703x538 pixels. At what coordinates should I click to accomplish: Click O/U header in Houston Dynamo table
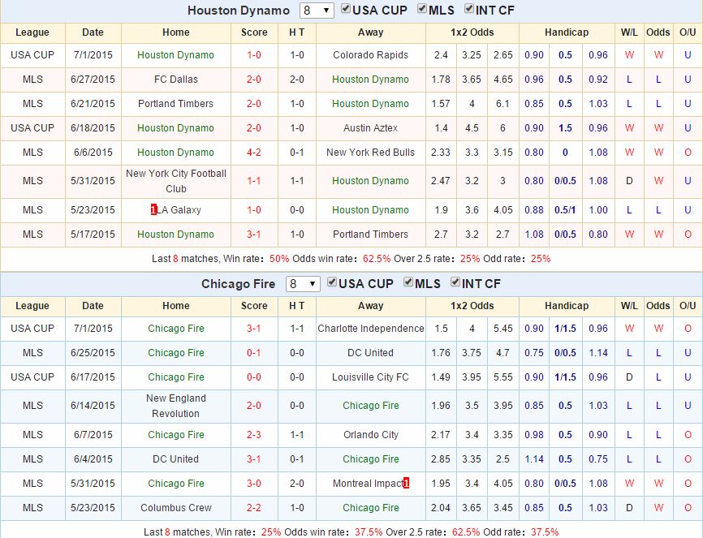pos(688,32)
